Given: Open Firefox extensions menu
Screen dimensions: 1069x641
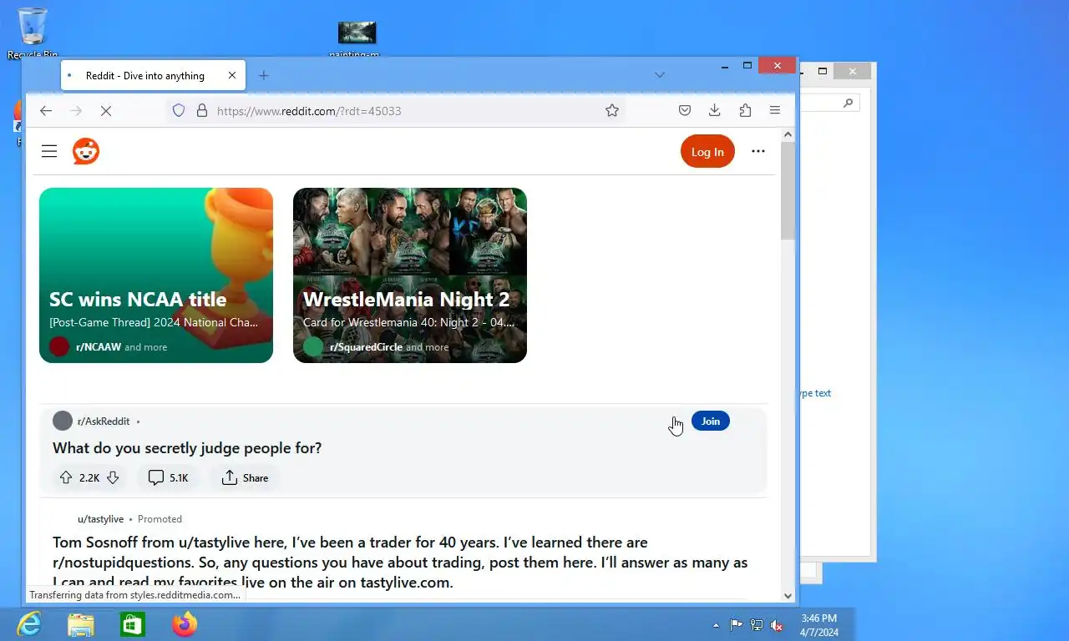Looking at the screenshot, I should (745, 110).
